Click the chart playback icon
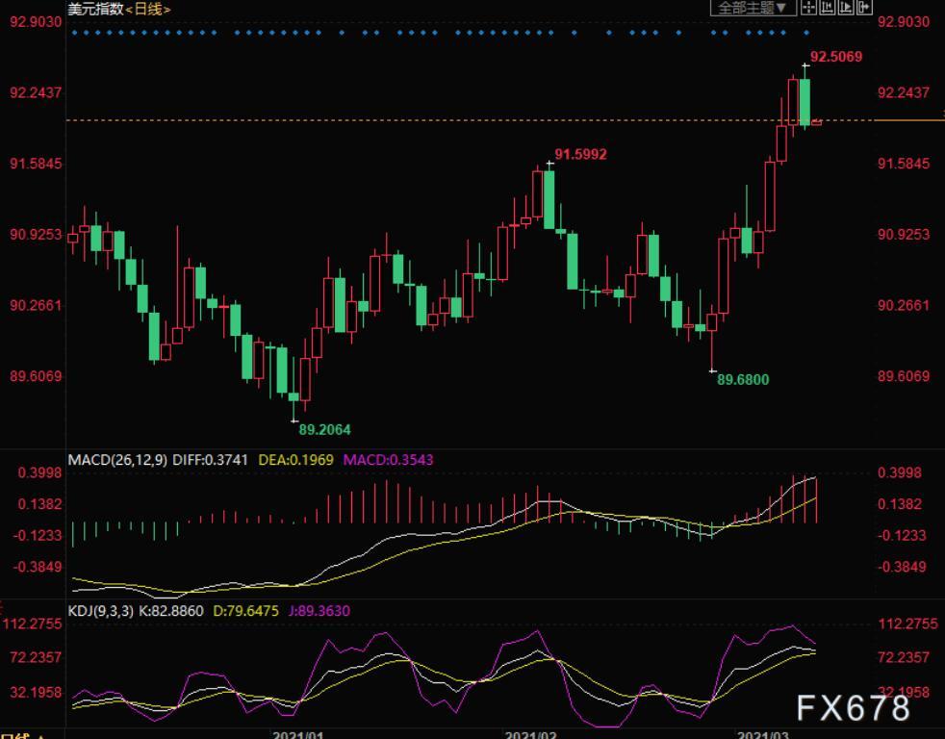 (x=846, y=8)
